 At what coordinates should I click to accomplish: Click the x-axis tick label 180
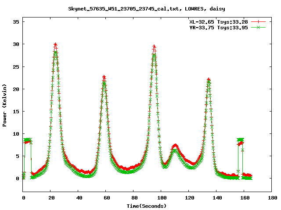pos(272,198)
